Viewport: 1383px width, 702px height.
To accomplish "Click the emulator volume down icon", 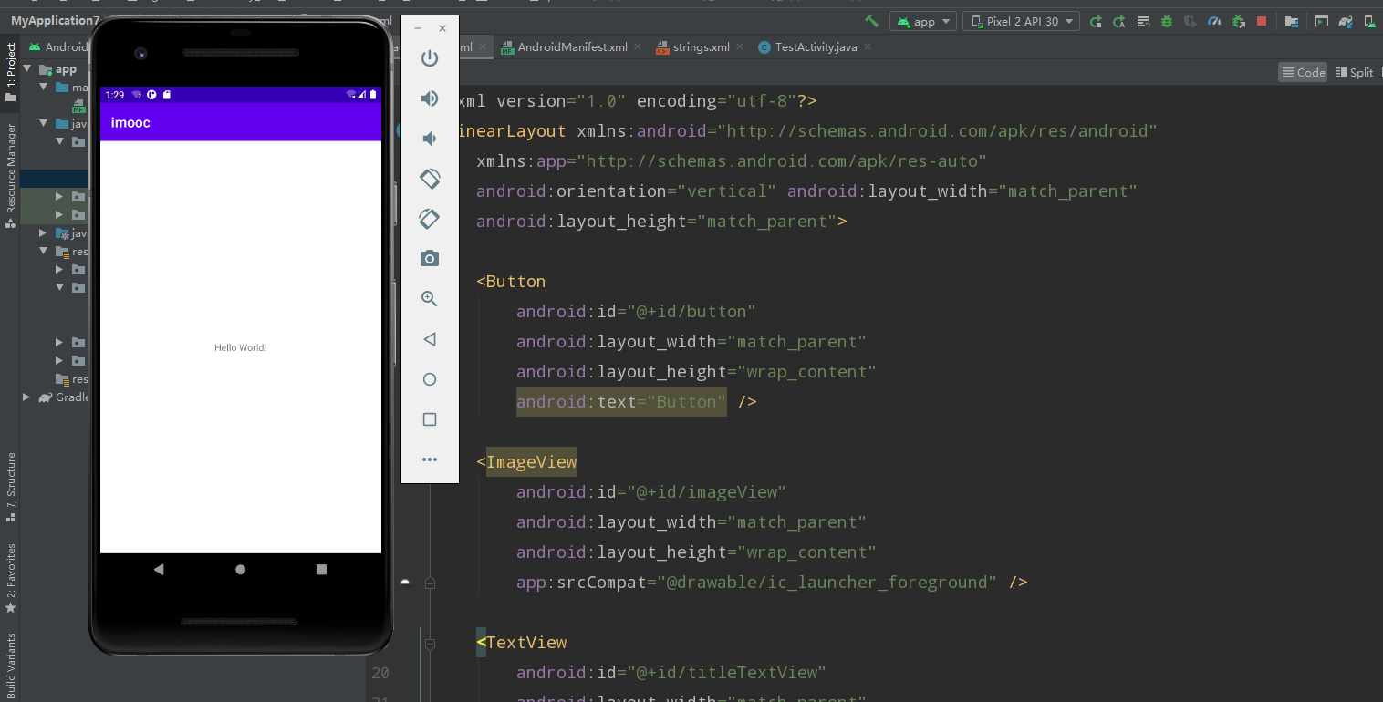I will [430, 139].
